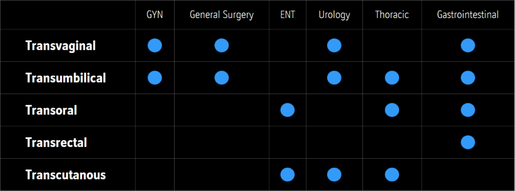This screenshot has width=515, height=191.
Task: Select the Transcutanous Thoracic dot
Action: 392,175
